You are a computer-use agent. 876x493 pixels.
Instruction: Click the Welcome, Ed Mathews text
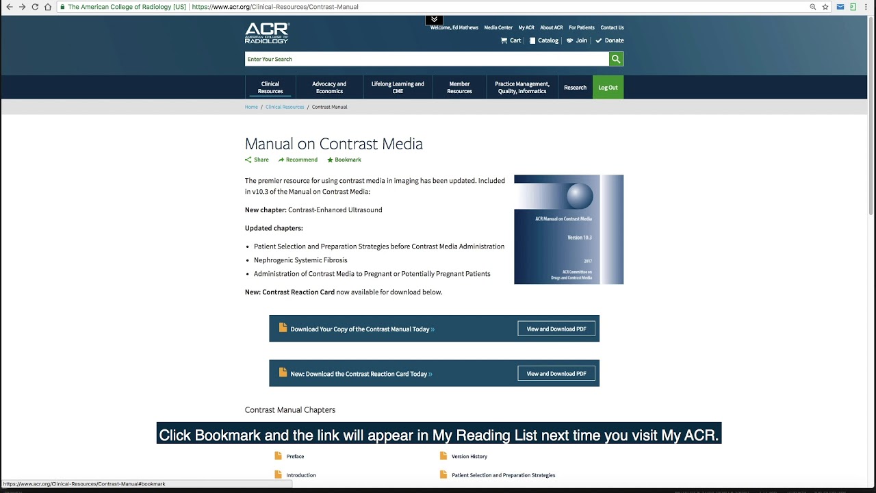454,27
